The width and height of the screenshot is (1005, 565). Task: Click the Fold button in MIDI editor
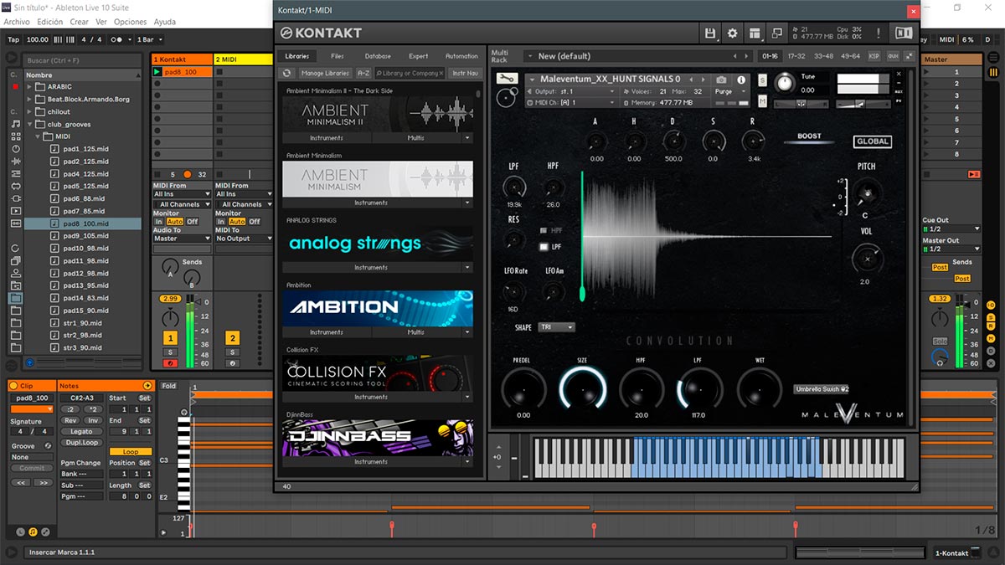pyautogui.click(x=168, y=386)
